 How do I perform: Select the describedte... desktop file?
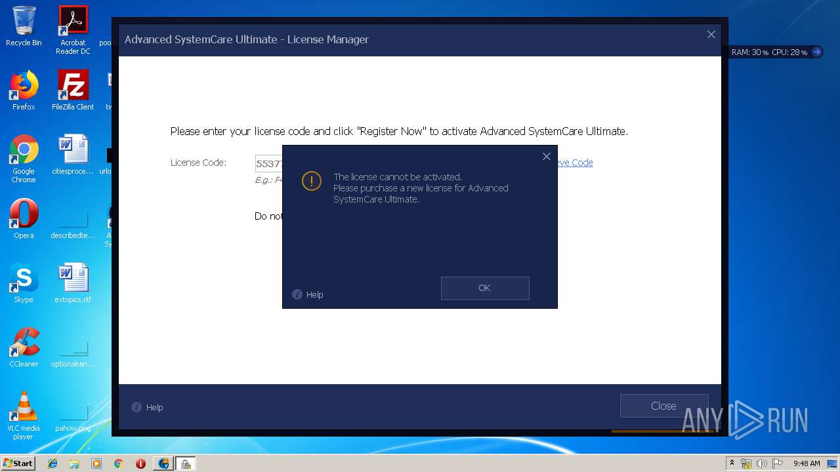coord(73,223)
